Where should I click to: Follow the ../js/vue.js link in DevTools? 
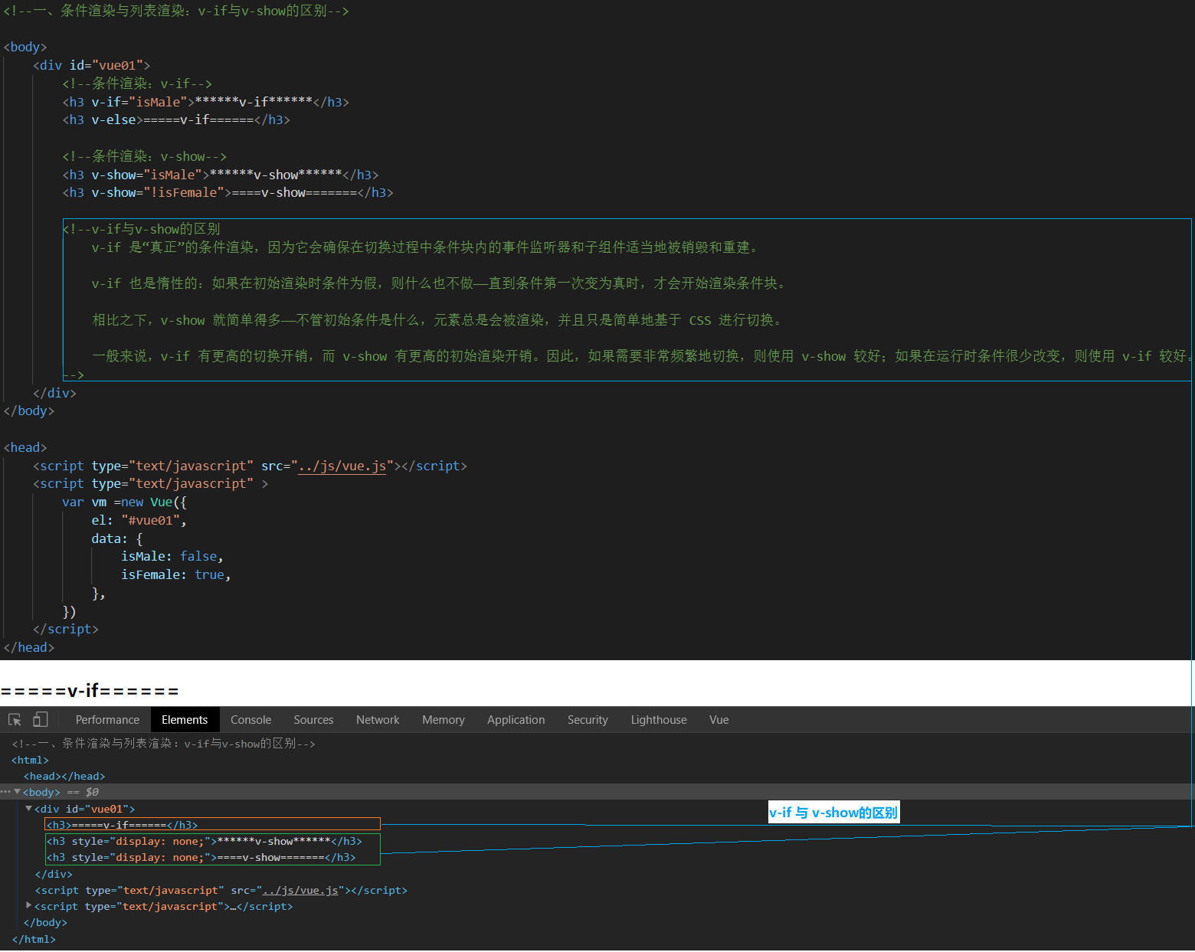click(300, 891)
